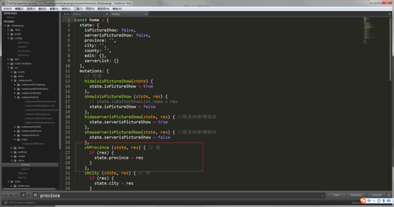This screenshot has height=207, width=394.
Task: Open main.js in Open Files list
Action: pyautogui.click(x=11, y=17)
